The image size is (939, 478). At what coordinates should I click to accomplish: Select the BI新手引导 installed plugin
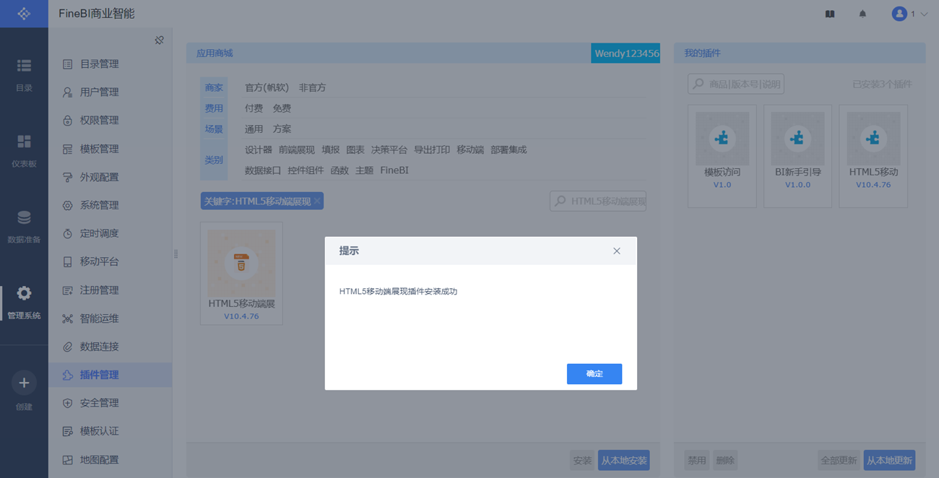coord(797,156)
